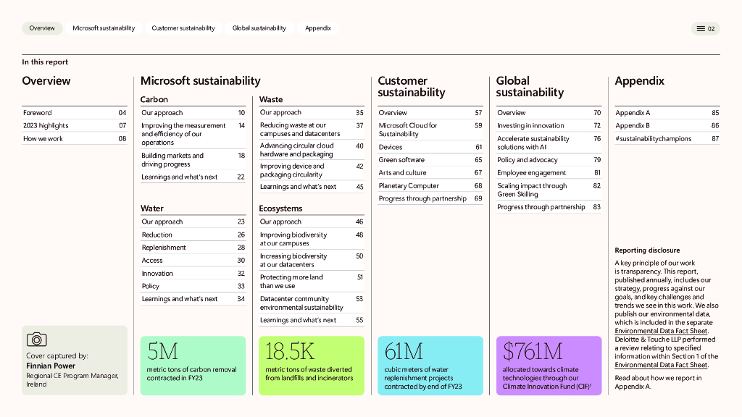Image resolution: width=742 pixels, height=417 pixels.
Task: Click the blue 61M water replenishment tile
Action: 430,366
